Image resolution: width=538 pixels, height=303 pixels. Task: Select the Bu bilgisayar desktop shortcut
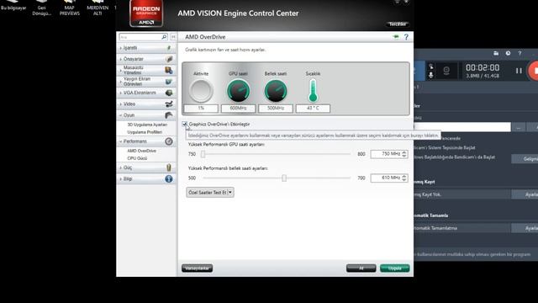[13, 5]
